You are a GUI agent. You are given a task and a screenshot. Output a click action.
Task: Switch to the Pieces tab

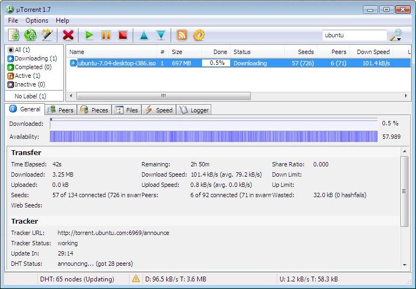click(94, 110)
